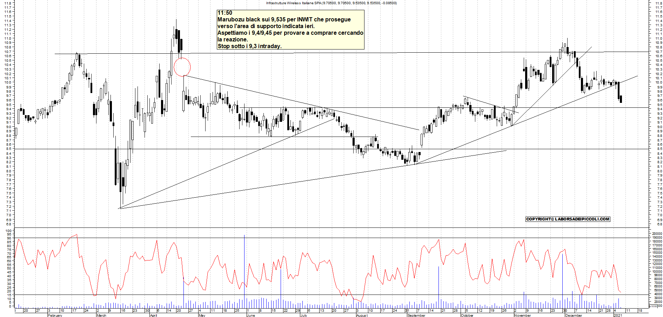Click the May month label

coord(202,315)
